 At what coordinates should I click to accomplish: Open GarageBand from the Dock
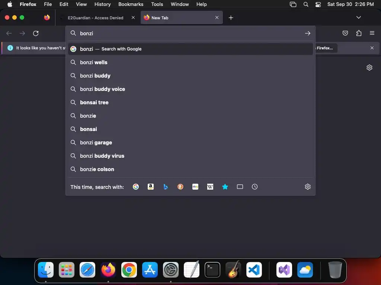pyautogui.click(x=233, y=270)
